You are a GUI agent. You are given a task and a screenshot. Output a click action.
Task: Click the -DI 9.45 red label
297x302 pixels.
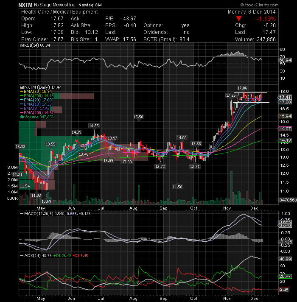tap(81, 256)
